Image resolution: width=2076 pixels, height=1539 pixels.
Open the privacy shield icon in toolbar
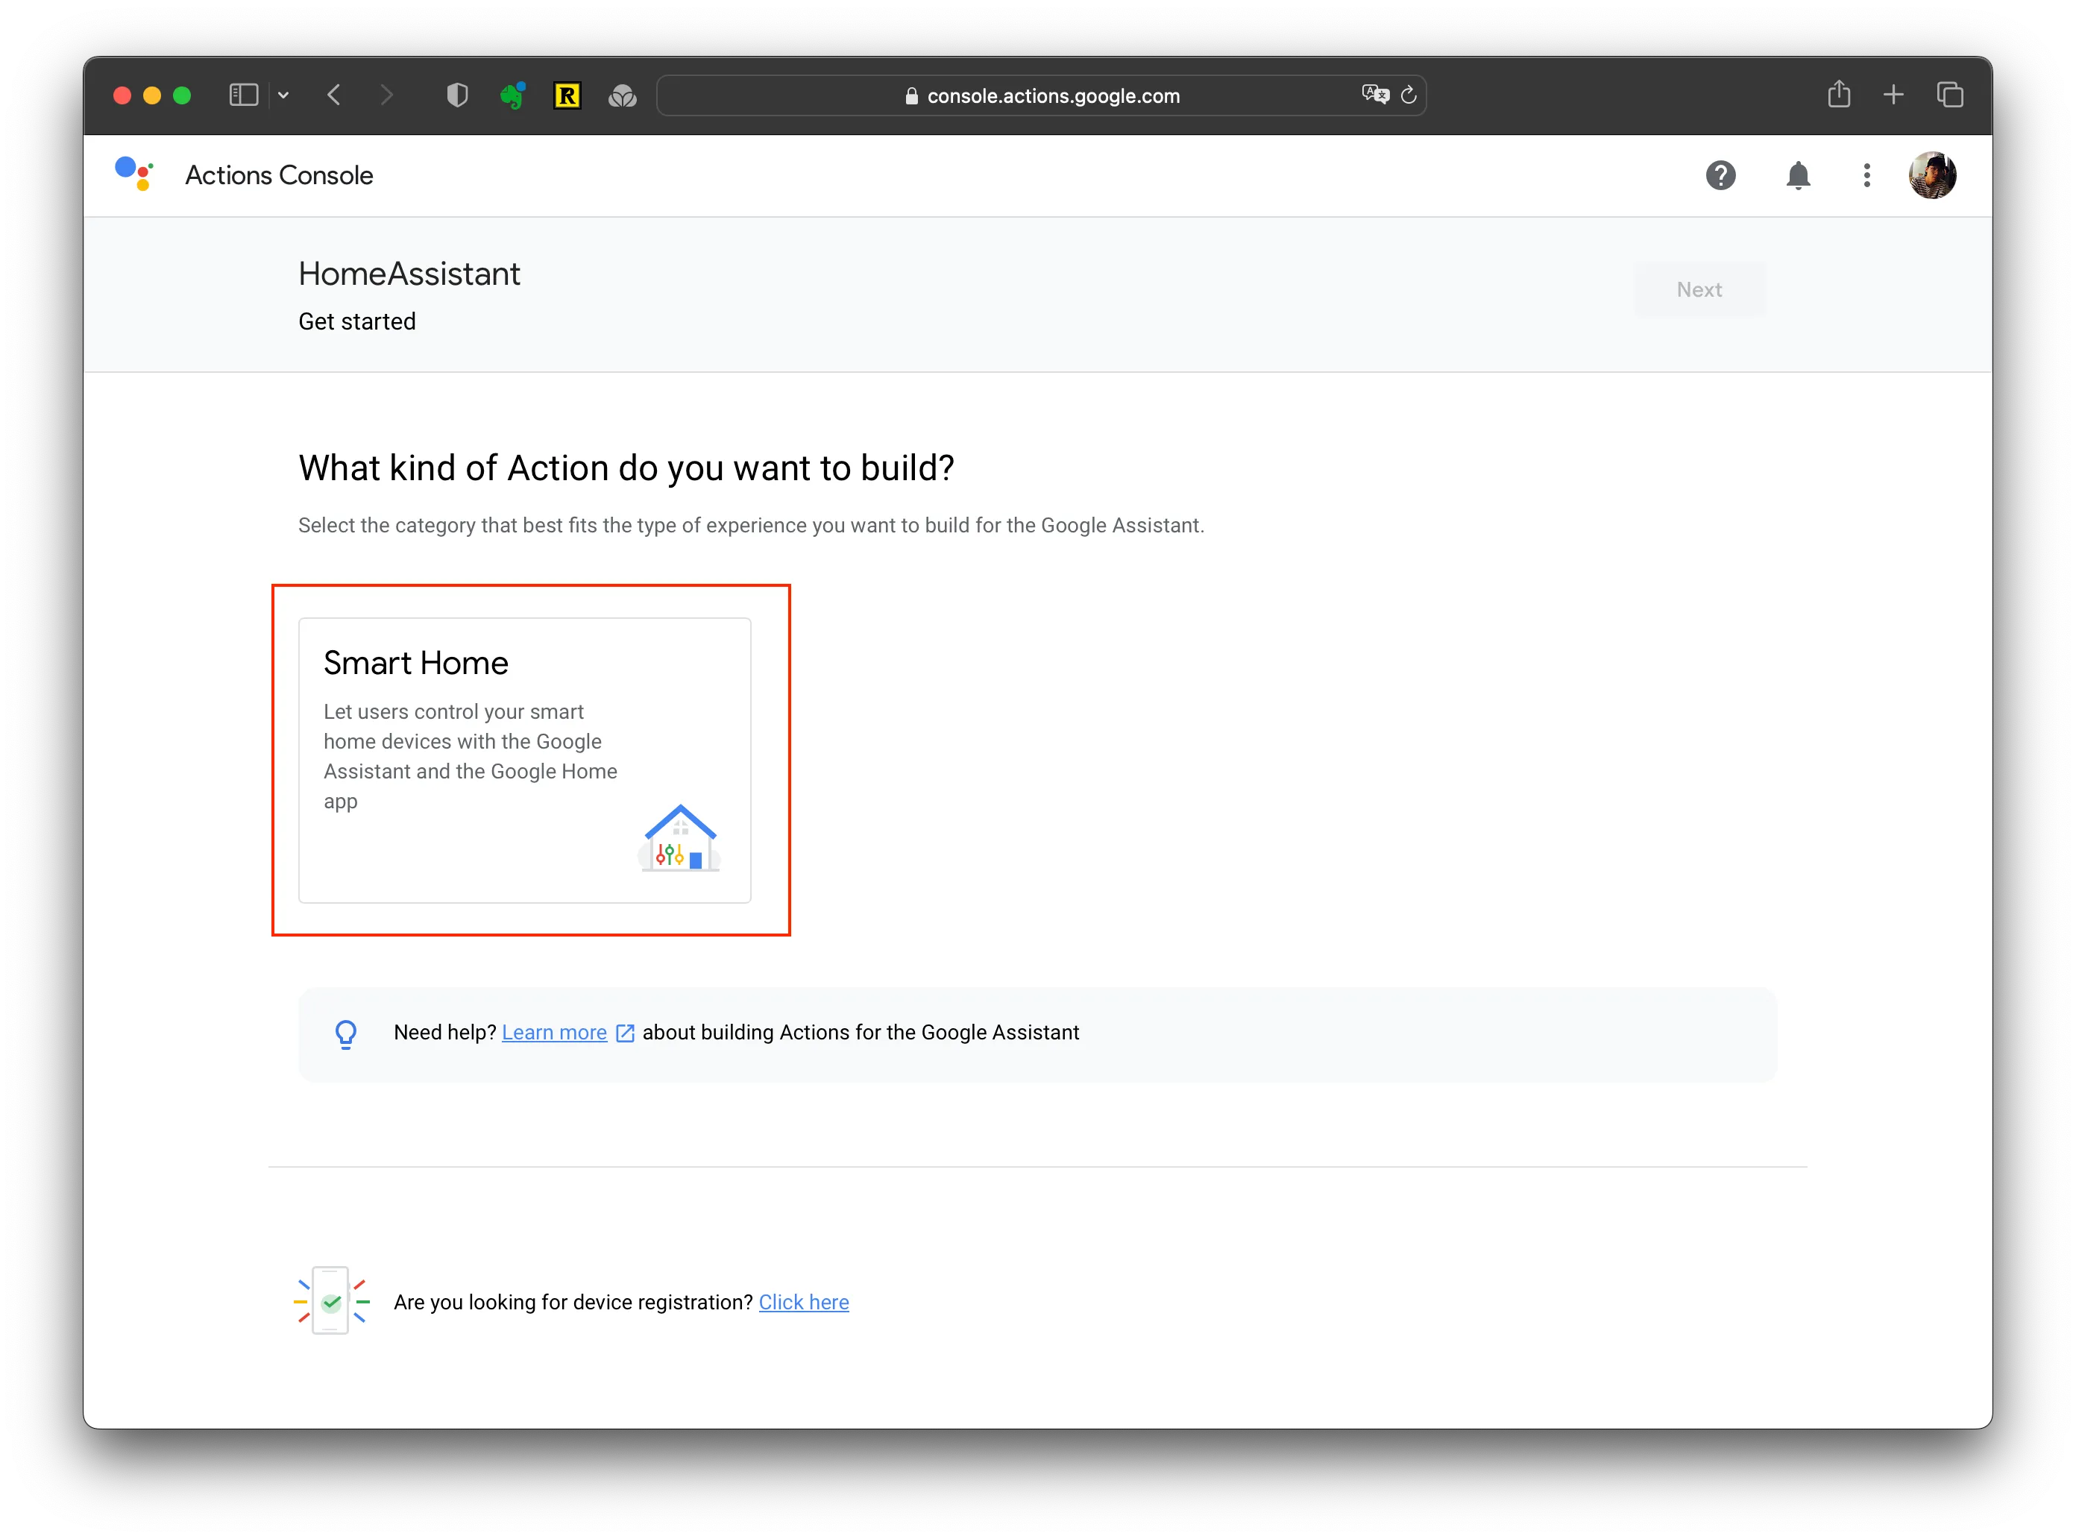click(456, 95)
